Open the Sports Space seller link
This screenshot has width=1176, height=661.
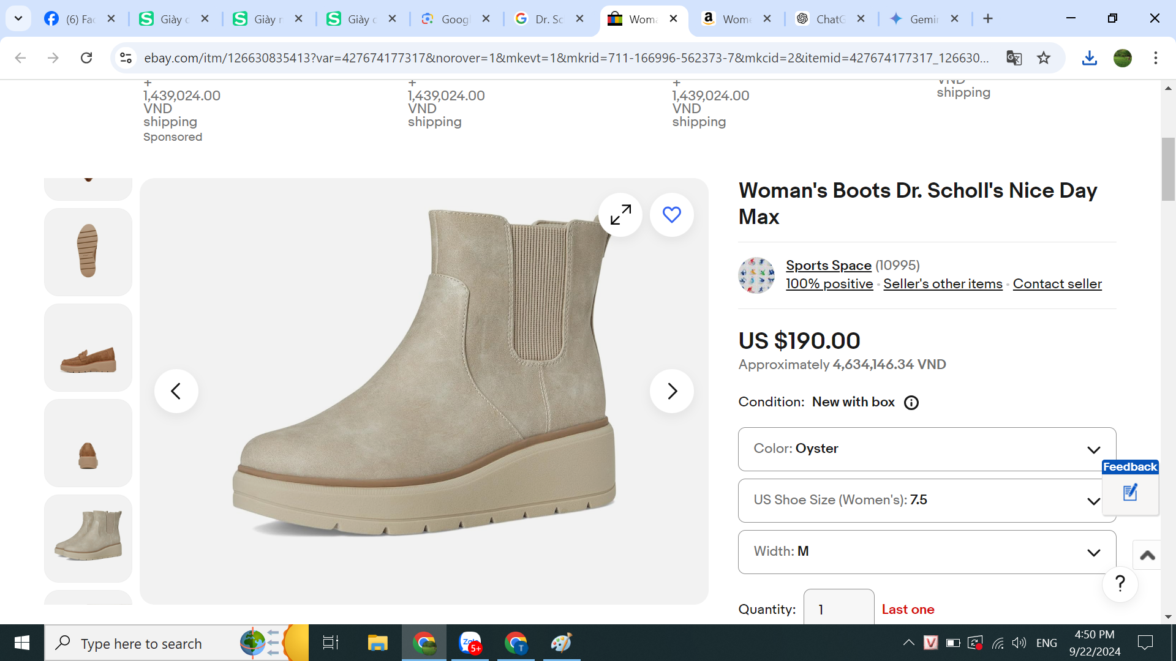click(828, 266)
